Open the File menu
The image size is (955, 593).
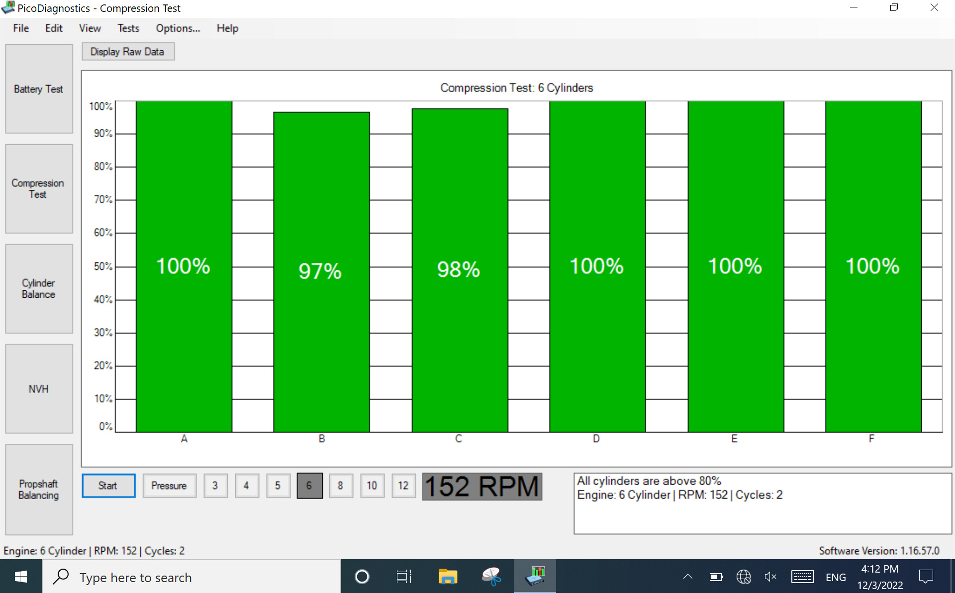point(21,28)
